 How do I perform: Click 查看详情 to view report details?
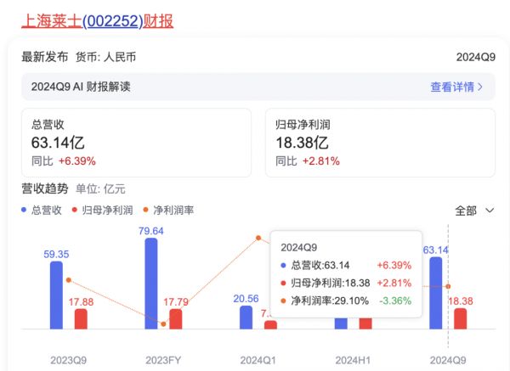pyautogui.click(x=452, y=87)
